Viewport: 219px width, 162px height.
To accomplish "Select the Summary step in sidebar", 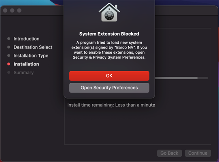I will tap(23, 72).
